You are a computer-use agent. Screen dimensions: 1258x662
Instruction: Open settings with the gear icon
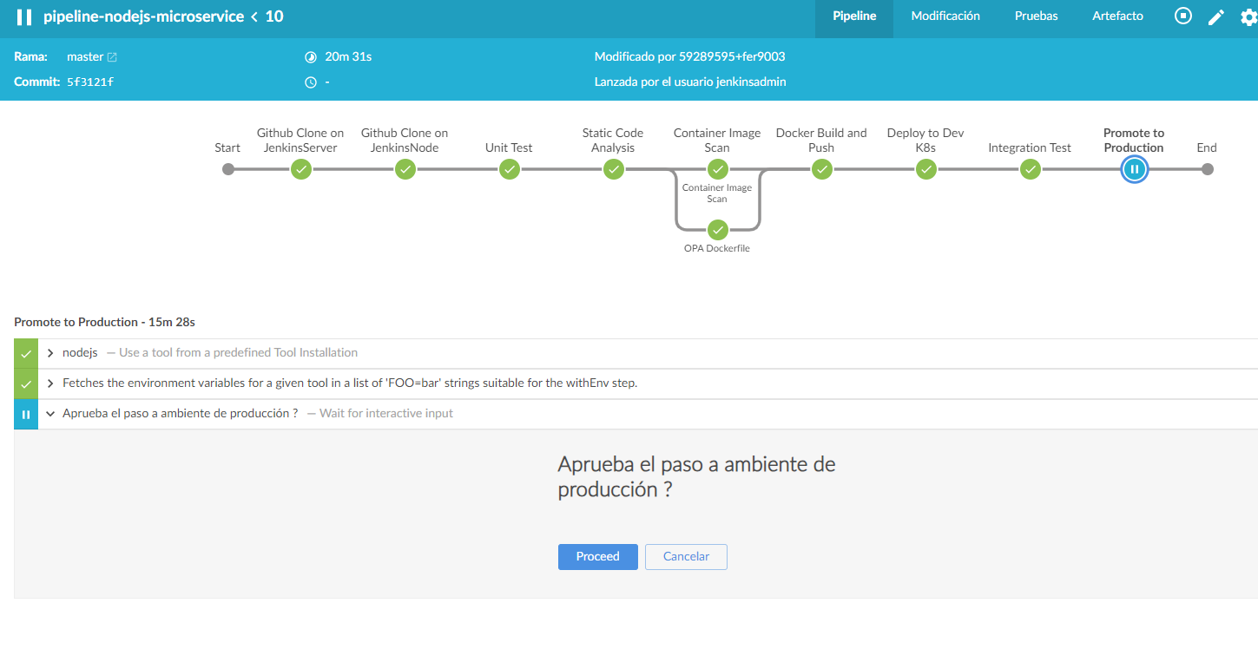point(1248,16)
